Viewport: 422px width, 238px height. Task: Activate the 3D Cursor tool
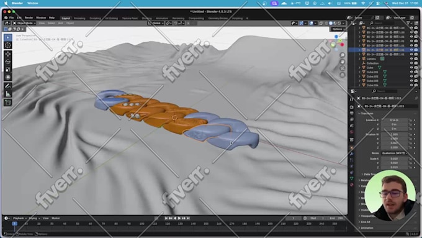[x=8, y=45]
